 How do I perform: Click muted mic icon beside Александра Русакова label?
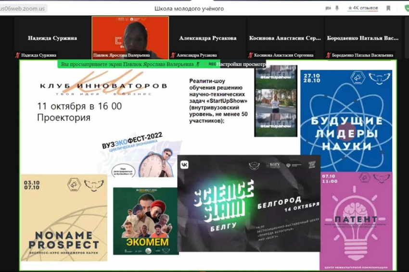coord(173,55)
